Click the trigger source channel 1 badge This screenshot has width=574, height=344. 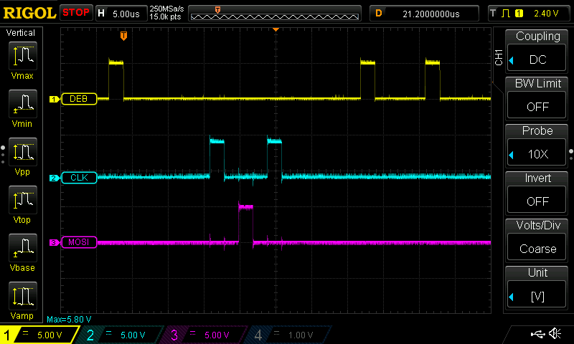(x=519, y=14)
